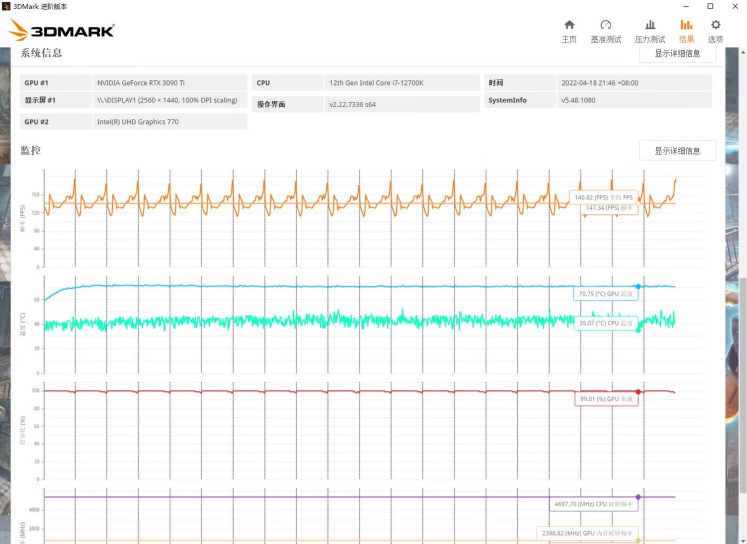Open the Home (主页) nav icon
747x544 pixels.
569,25
